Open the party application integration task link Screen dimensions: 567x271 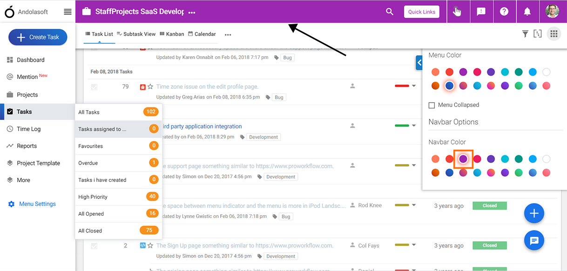[202, 126]
